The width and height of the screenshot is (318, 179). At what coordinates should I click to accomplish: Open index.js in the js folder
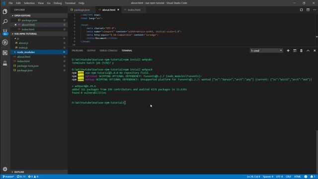[x=23, y=48]
